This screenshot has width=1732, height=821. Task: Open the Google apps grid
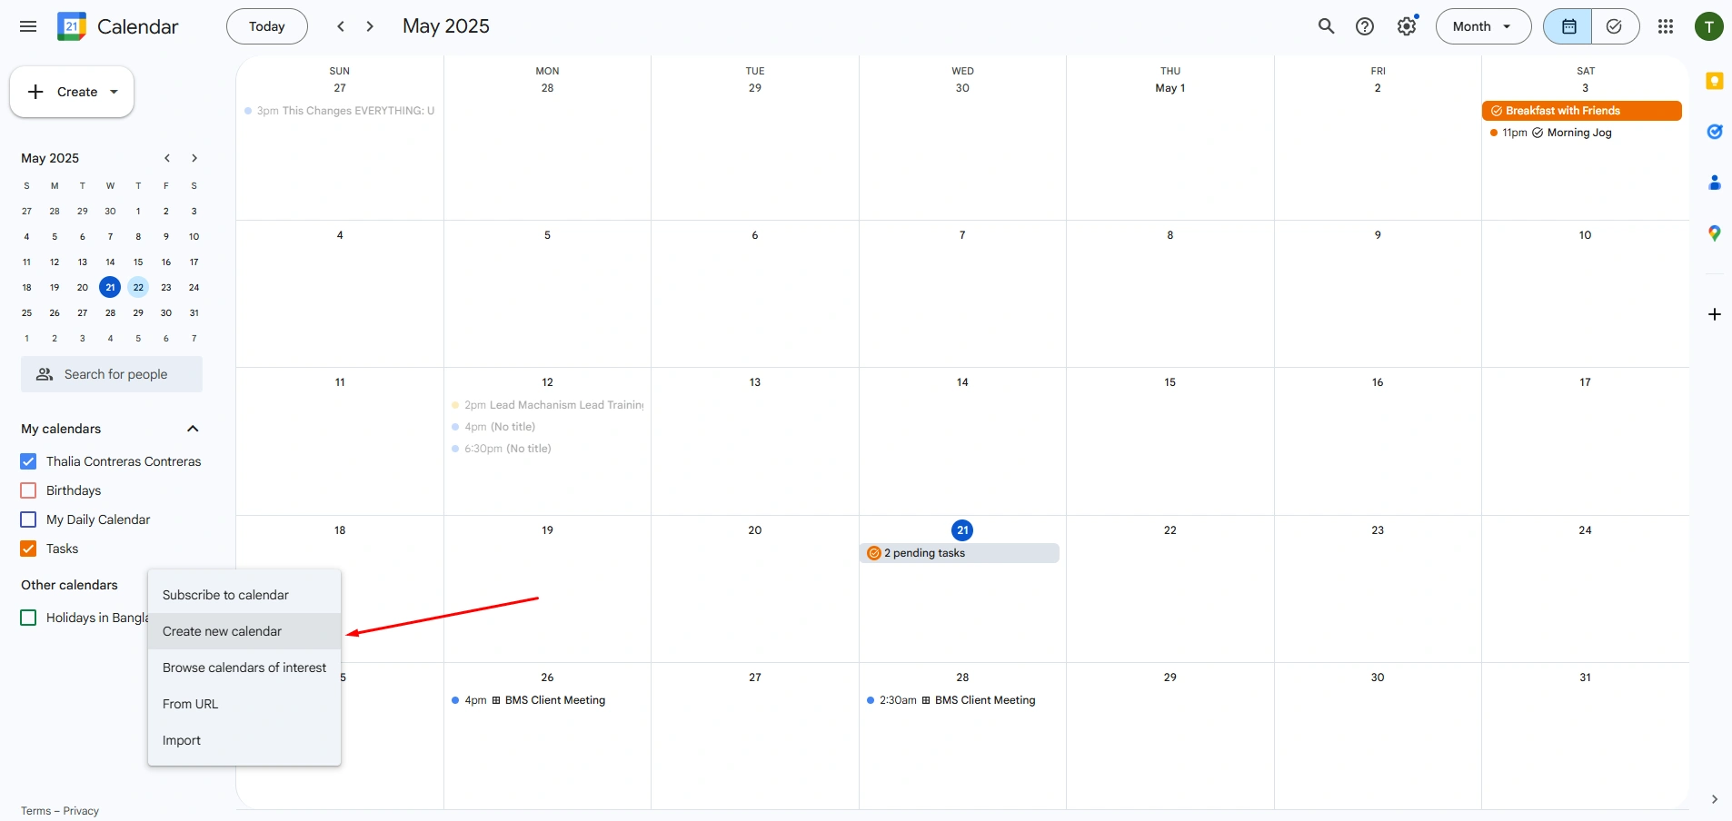click(x=1665, y=26)
